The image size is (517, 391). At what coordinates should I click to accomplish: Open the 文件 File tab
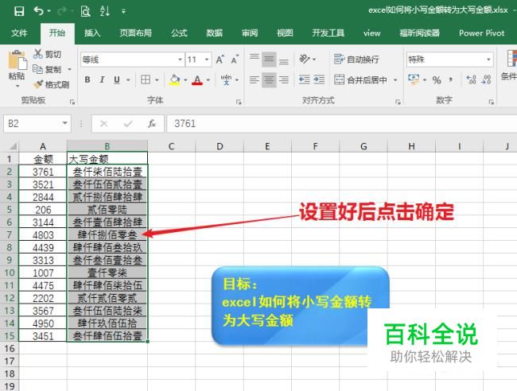click(19, 33)
